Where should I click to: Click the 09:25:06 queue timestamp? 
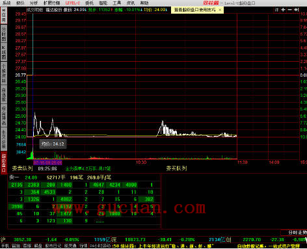pos(47,168)
